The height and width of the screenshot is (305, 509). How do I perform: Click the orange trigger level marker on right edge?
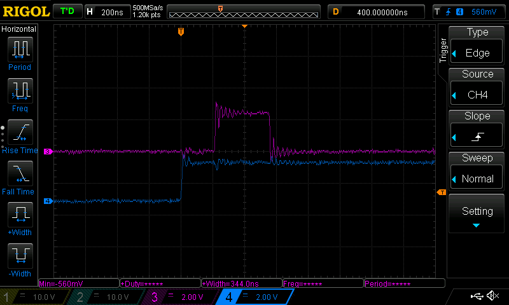[x=442, y=193]
